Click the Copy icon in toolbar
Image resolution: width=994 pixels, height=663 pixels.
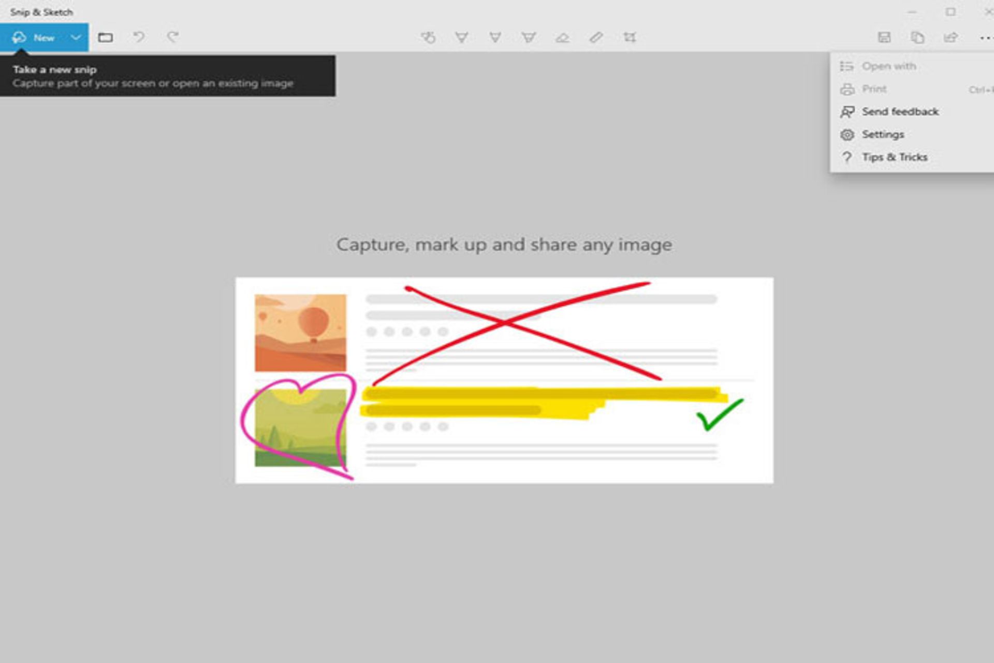coord(917,37)
